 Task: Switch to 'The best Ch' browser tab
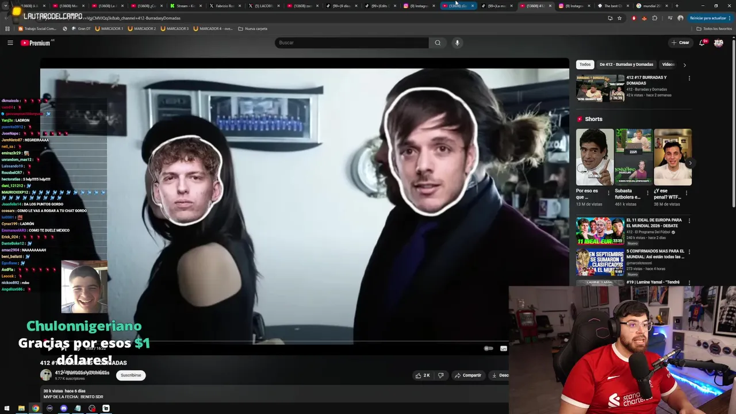click(613, 6)
